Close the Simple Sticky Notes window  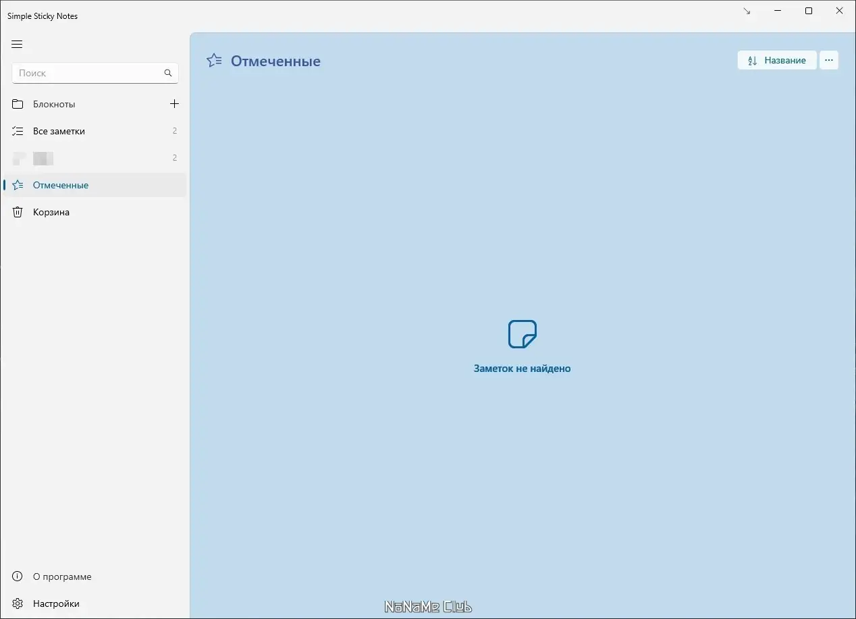[x=840, y=11]
